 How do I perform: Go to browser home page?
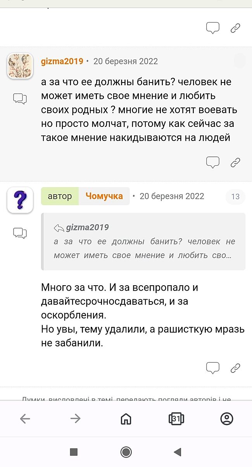pos(126,419)
